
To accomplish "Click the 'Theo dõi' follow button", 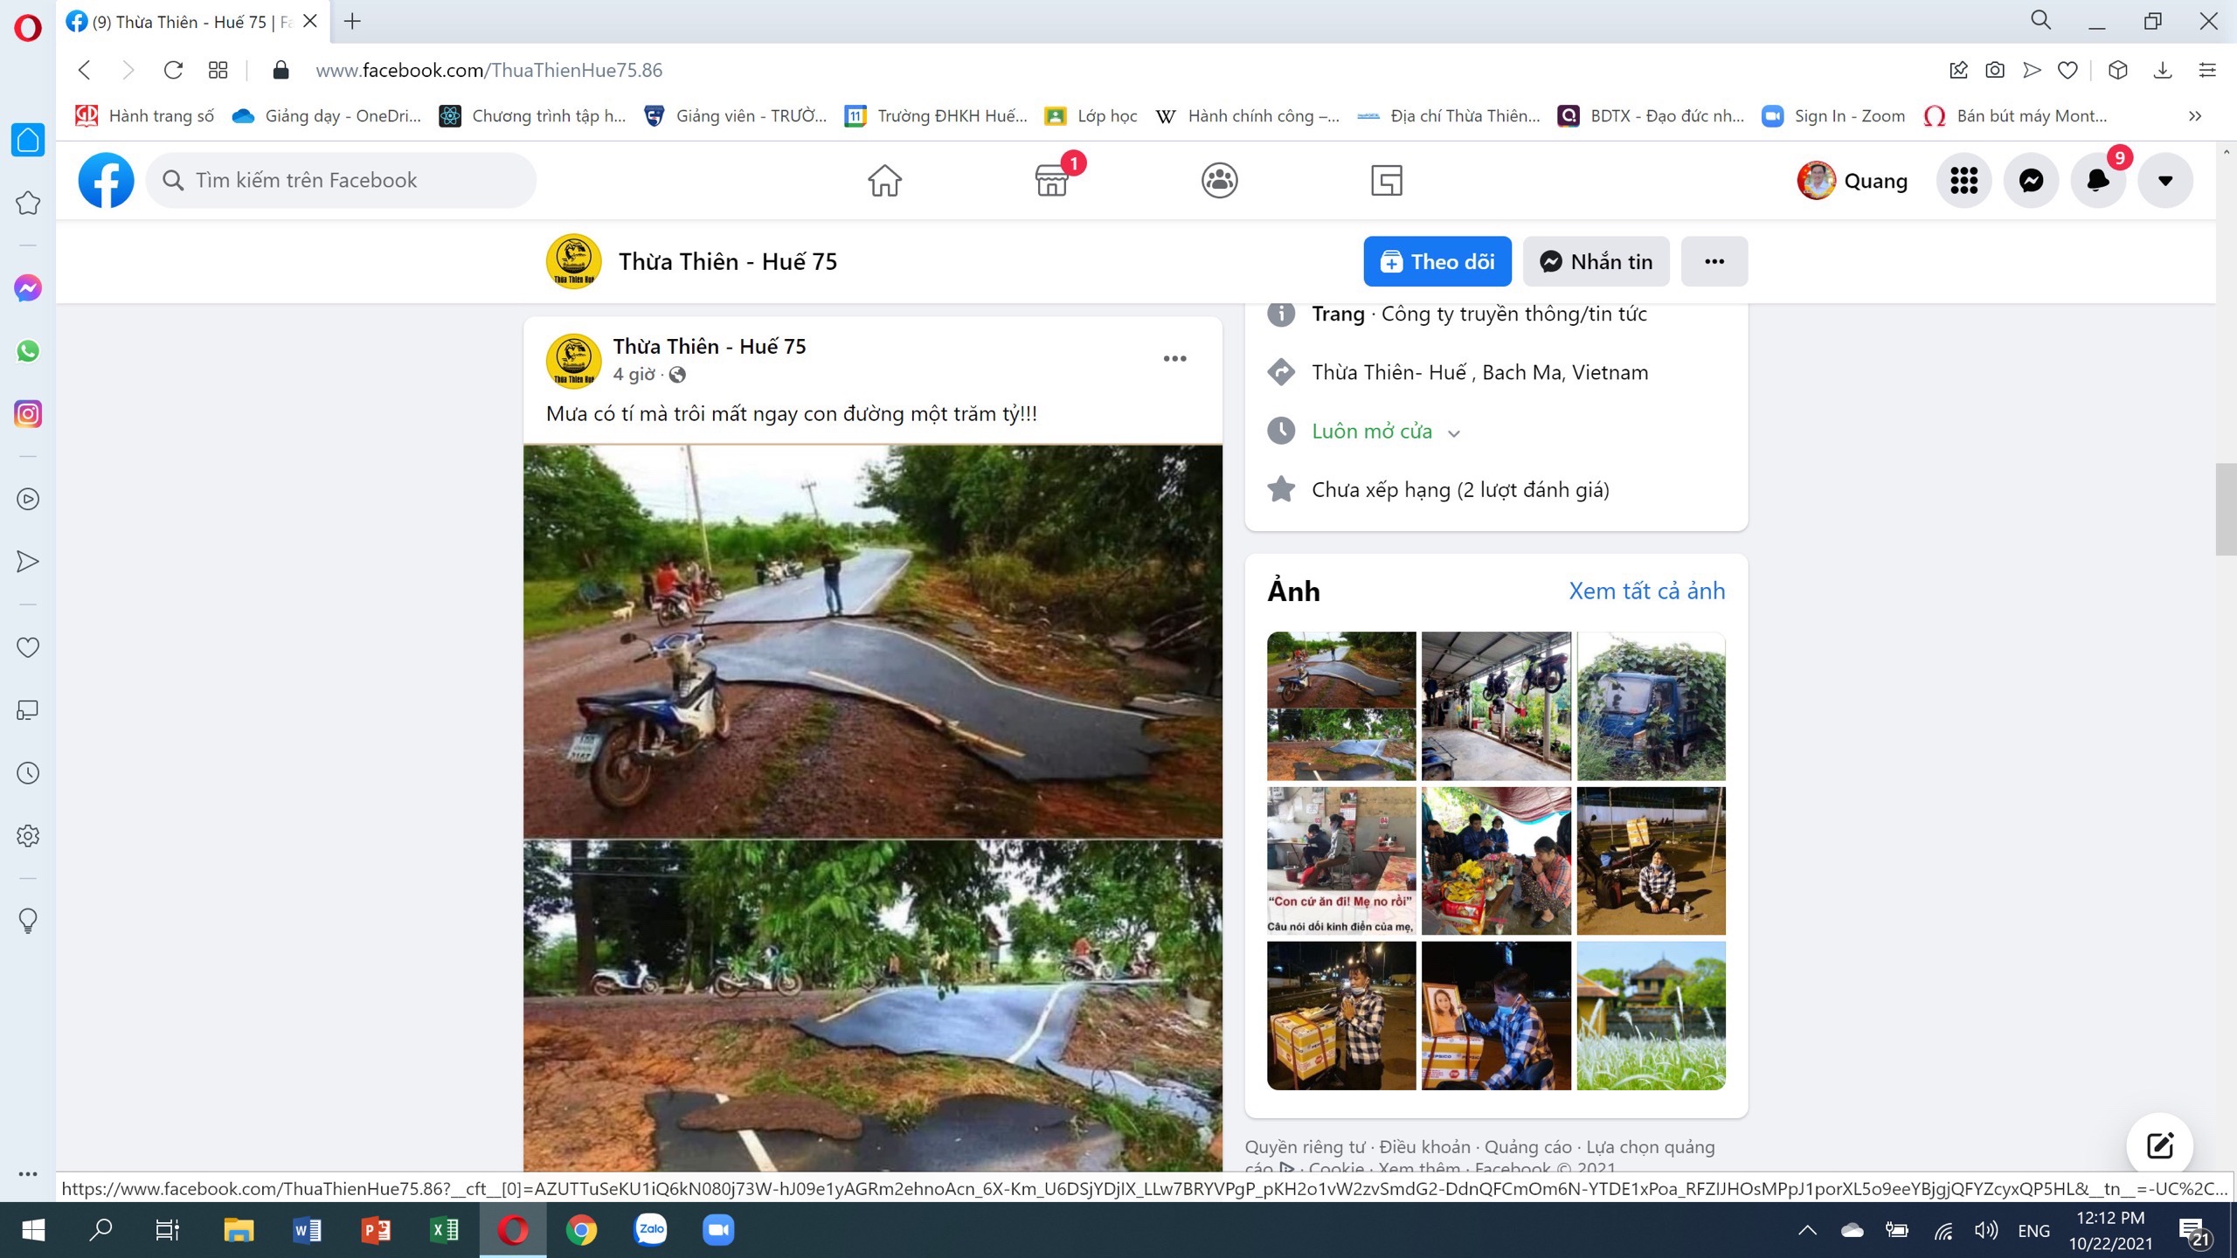I will click(1437, 261).
